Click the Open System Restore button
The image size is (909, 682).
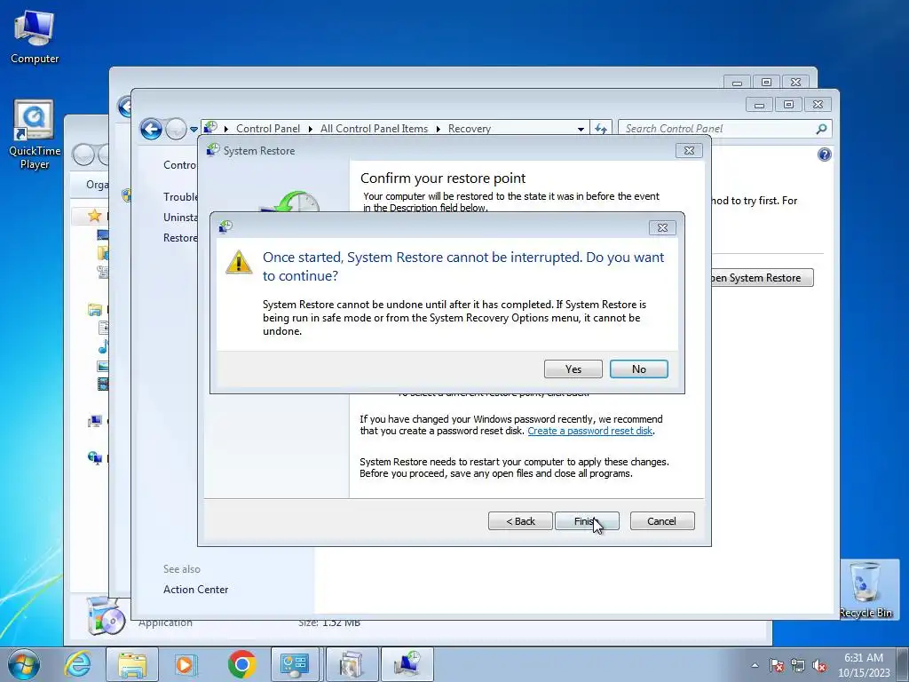(x=762, y=278)
